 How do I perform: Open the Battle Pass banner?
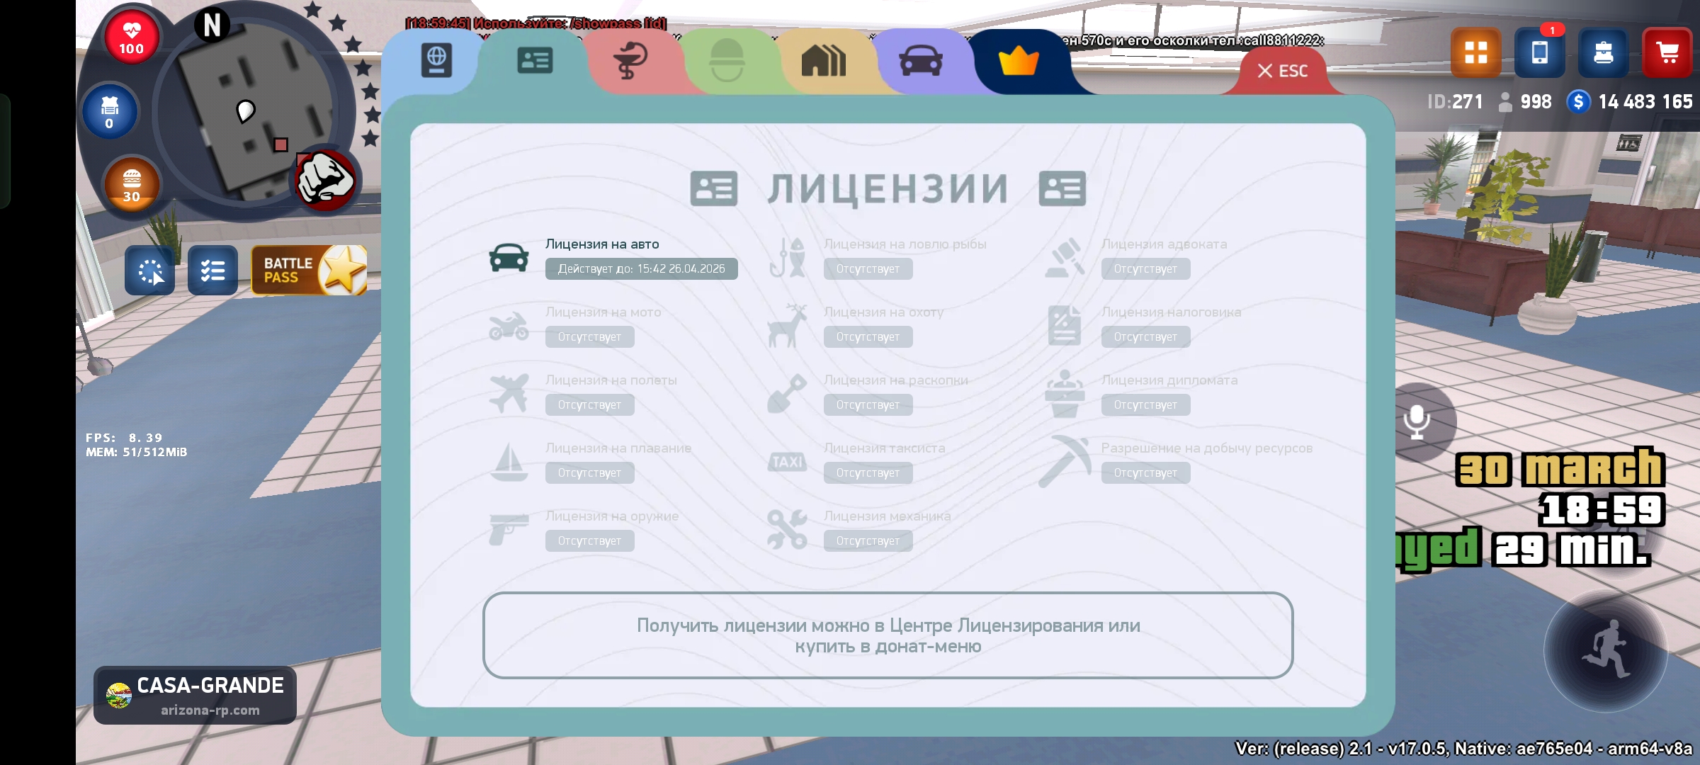(309, 270)
